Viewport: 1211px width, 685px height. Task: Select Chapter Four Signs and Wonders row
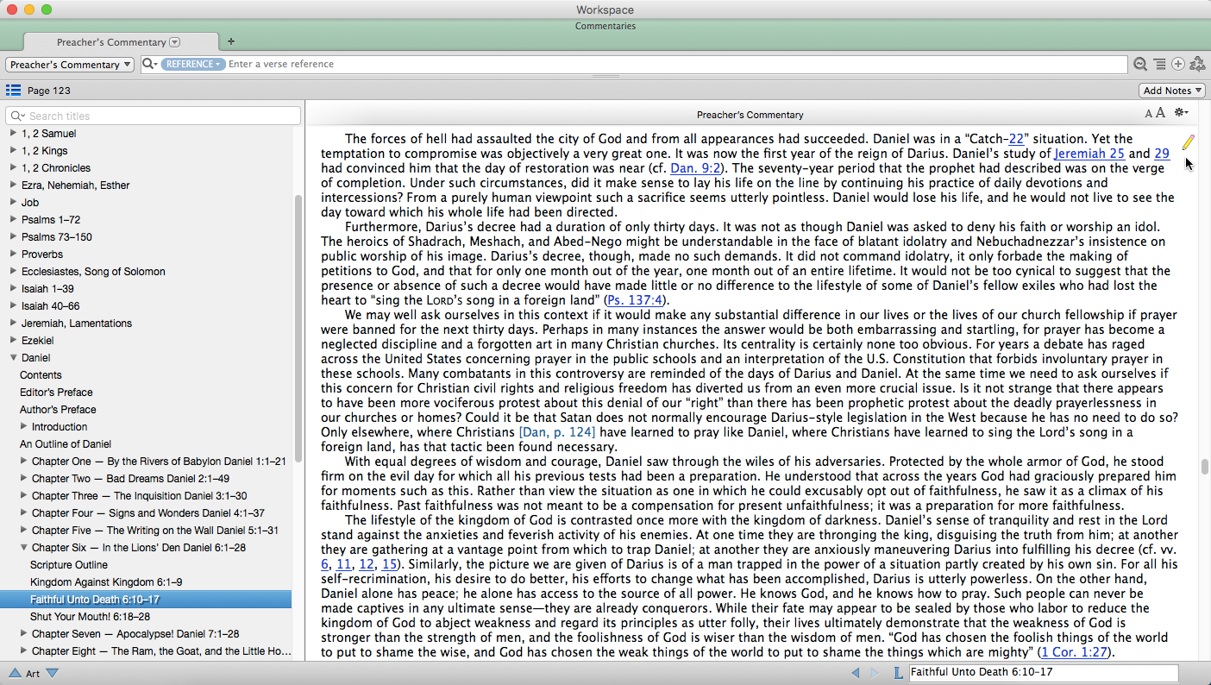point(148,512)
